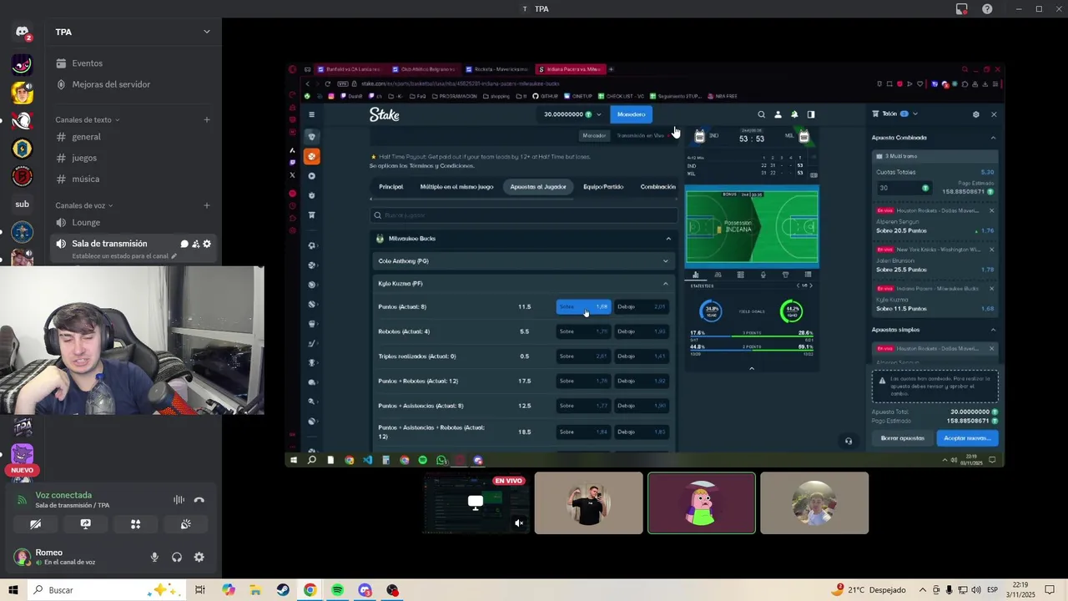
Task: Open Eventos in the channel list
Action: (x=87, y=63)
